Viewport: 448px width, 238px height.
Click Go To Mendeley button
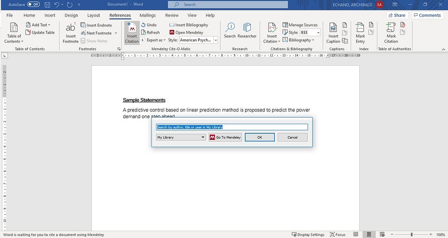point(225,137)
